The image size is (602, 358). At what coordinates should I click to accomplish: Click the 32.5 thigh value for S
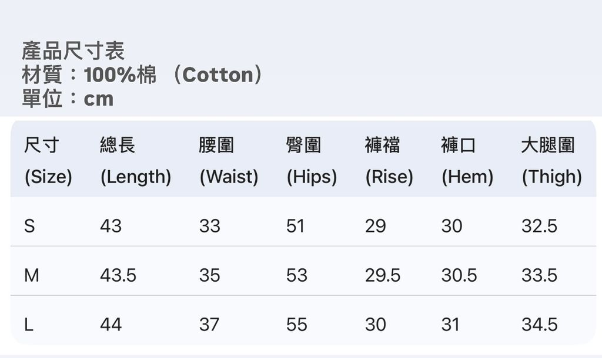click(x=539, y=226)
